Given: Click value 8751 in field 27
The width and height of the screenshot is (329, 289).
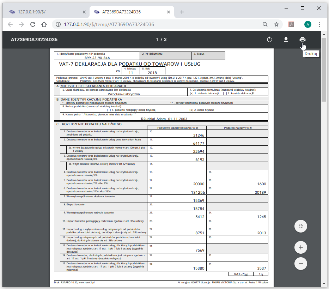Looking at the screenshot, I should pos(200,233).
